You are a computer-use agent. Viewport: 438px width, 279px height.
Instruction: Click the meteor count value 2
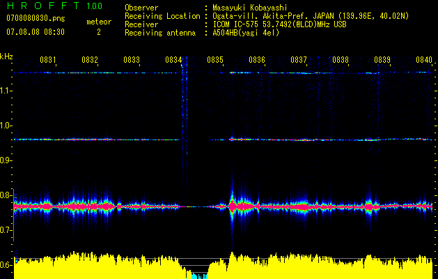(99, 32)
